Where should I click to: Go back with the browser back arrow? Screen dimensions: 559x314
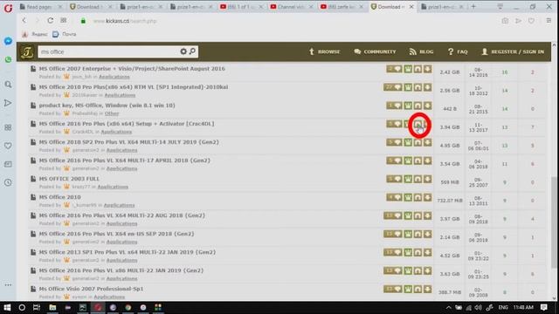[24, 21]
